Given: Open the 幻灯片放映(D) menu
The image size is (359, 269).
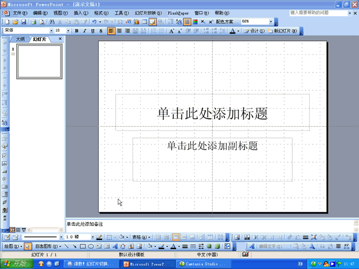Looking at the screenshot, I should [x=148, y=13].
